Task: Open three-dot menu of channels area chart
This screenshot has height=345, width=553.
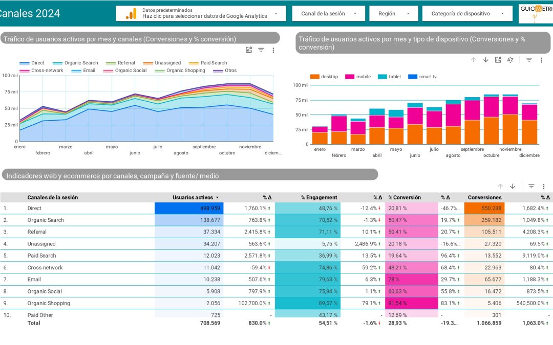Action: [273, 50]
